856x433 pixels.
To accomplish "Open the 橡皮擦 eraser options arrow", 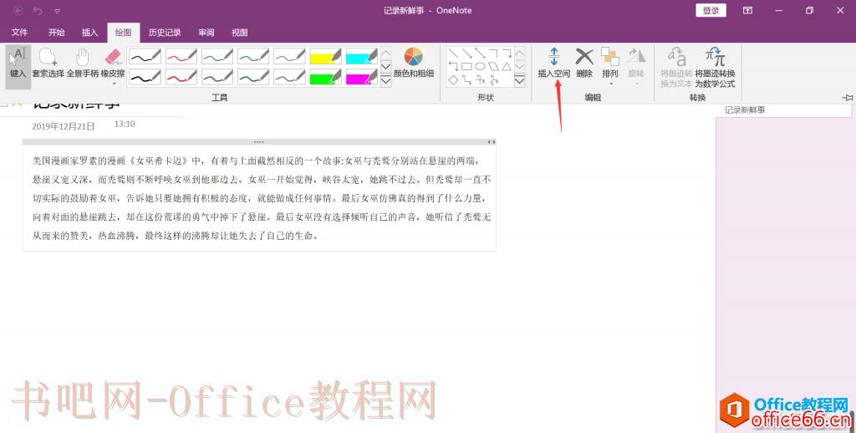I will (x=114, y=84).
